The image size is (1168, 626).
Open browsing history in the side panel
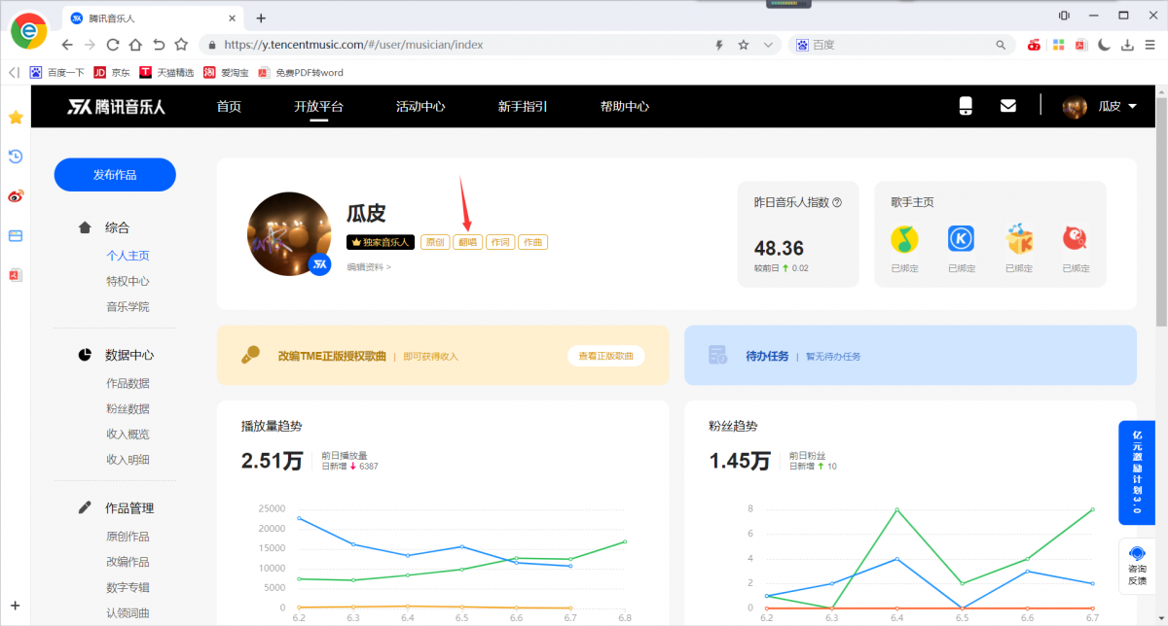click(15, 156)
